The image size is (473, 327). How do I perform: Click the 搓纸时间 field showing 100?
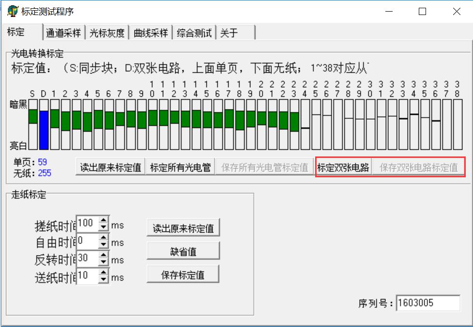coord(88,223)
